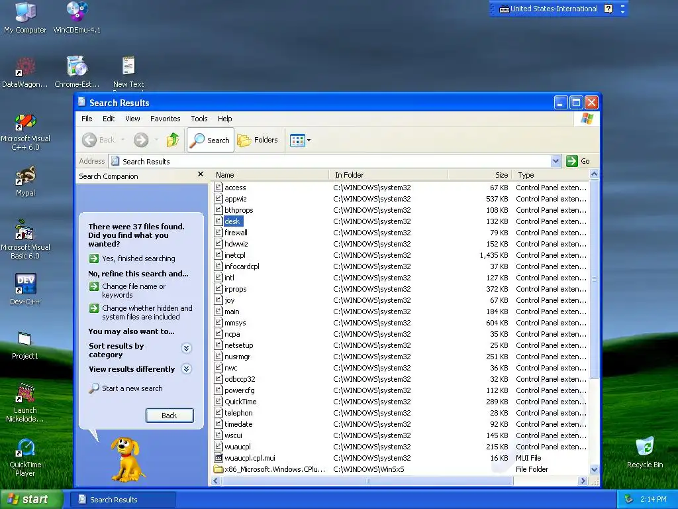
Task: Open Chrome-Est installer desktop icon
Action: click(x=77, y=72)
